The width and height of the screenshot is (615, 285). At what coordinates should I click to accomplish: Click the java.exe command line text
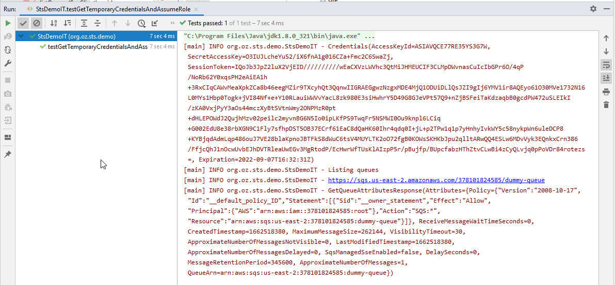pos(279,37)
